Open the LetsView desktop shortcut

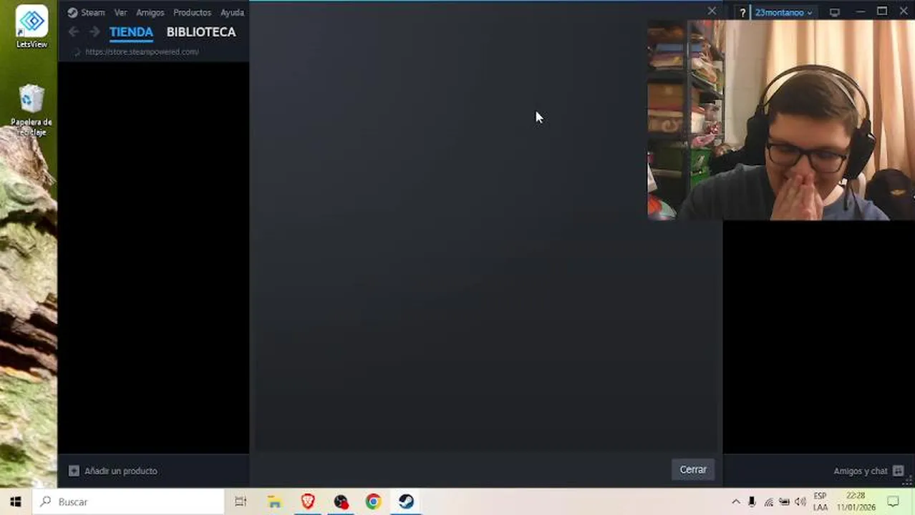pos(32,27)
